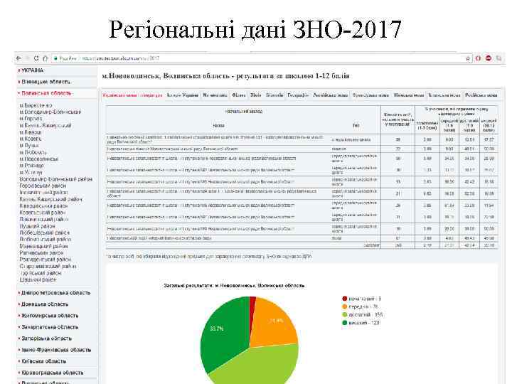Open the Opera extension icon
This screenshot has height=384, width=512.
pos(478,58)
